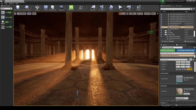Set Mobility to Static
Viewport: 196px width, 110px height.
[178, 69]
